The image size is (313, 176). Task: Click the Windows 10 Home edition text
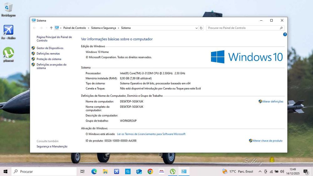(x=97, y=52)
